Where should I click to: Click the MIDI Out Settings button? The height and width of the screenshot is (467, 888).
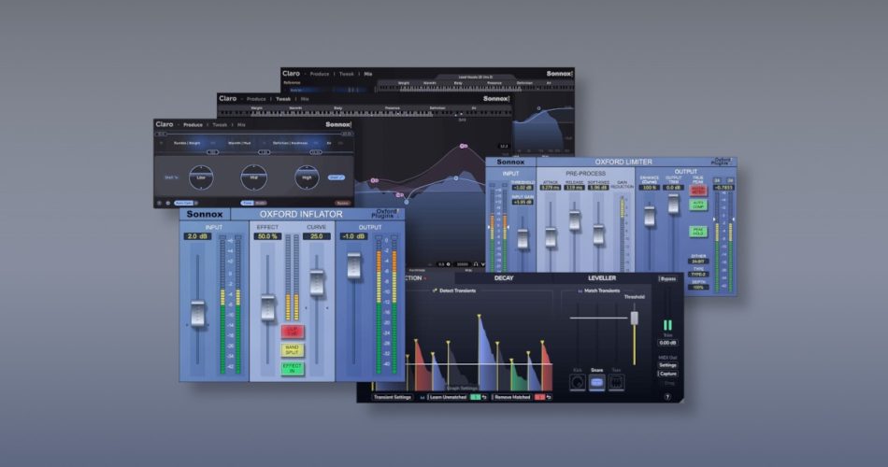coord(667,365)
